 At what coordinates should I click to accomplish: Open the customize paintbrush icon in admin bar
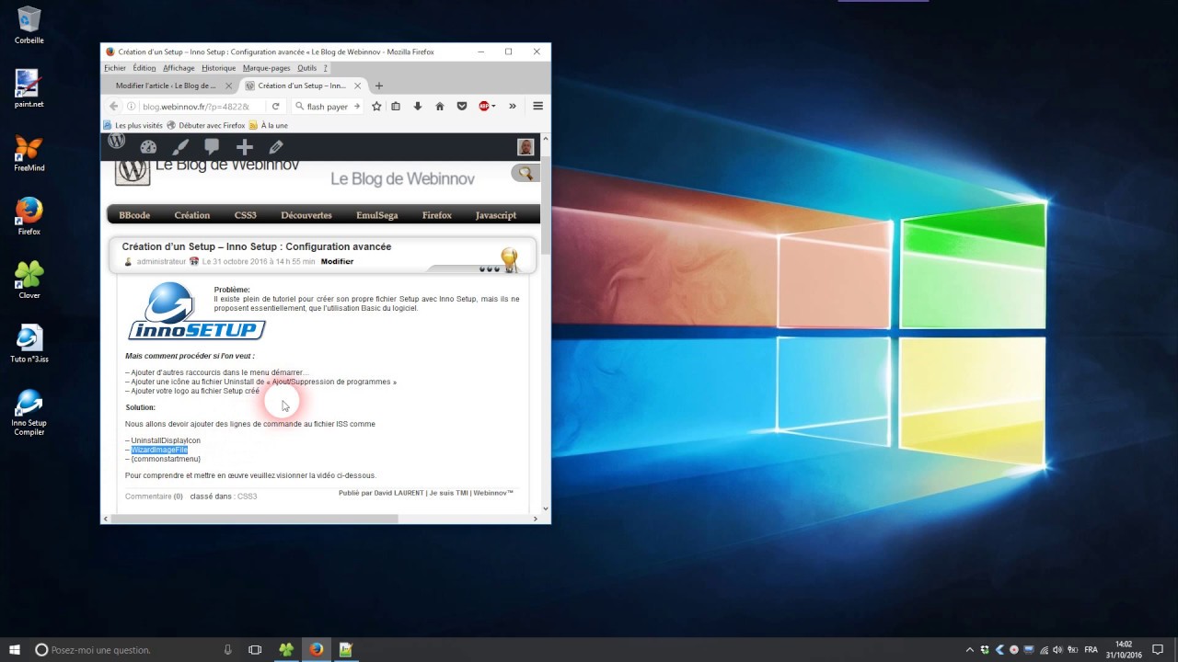pyautogui.click(x=180, y=147)
